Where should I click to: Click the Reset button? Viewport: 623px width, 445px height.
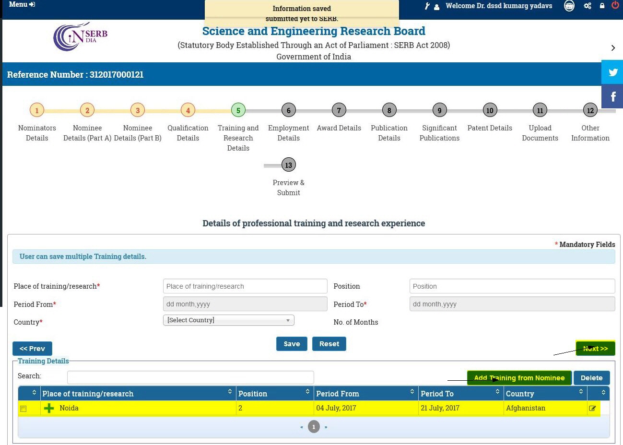point(329,344)
